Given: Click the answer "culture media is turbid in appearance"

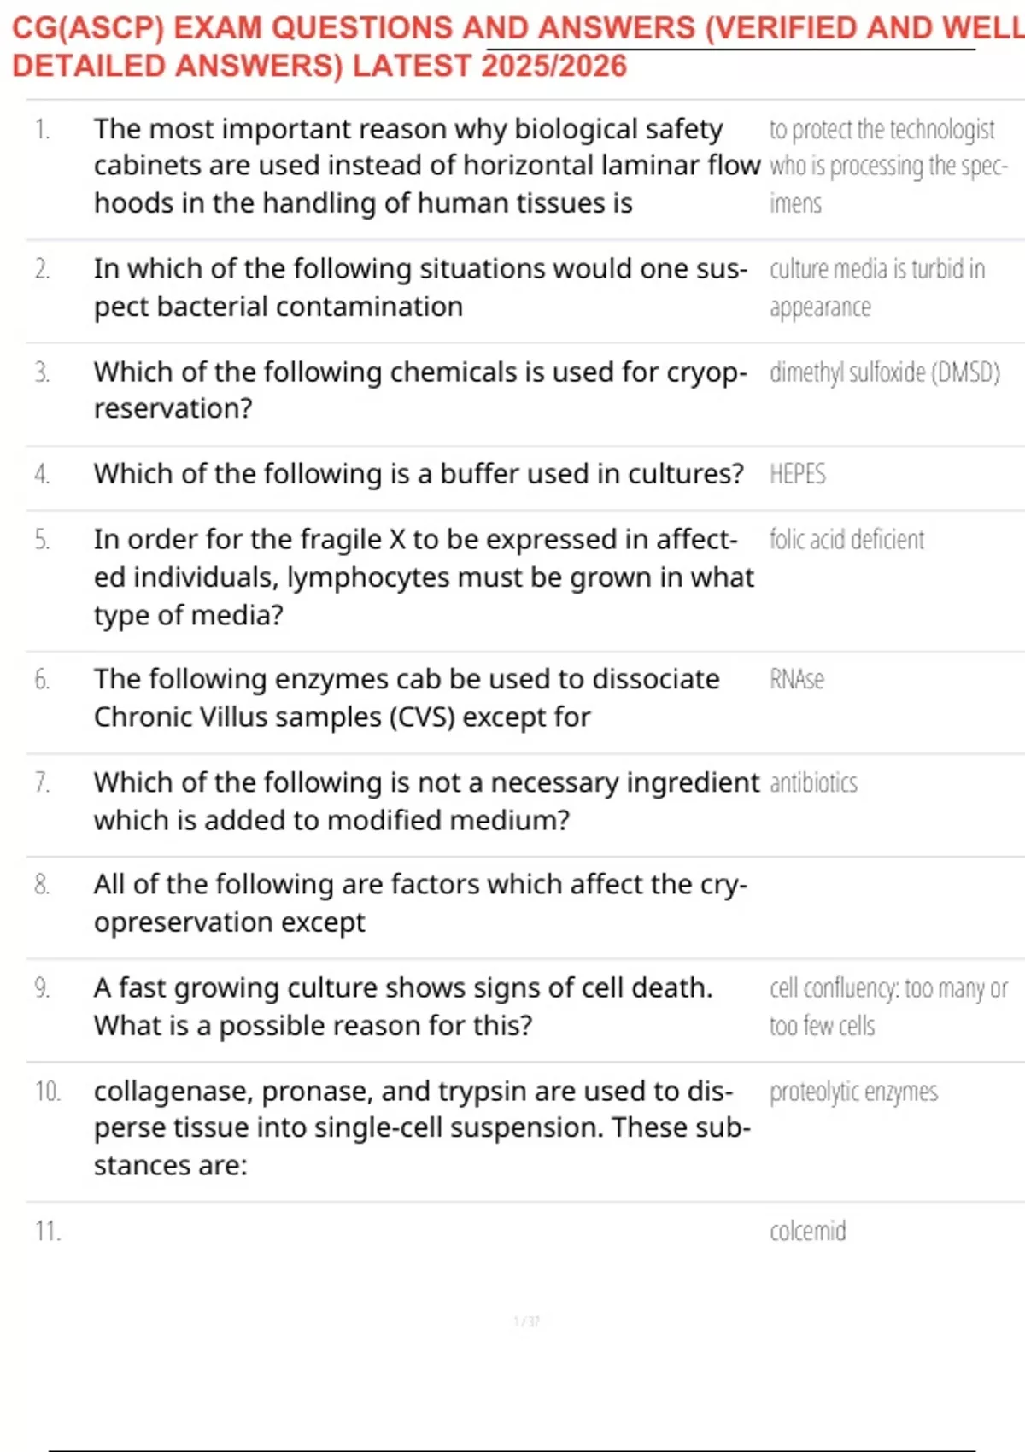Looking at the screenshot, I should (x=876, y=288).
